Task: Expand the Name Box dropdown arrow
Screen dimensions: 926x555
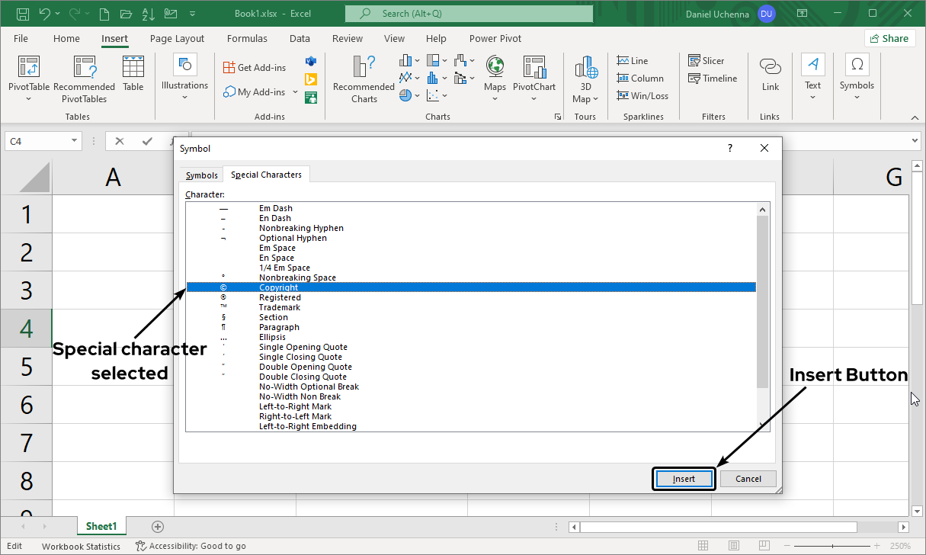Action: [75, 141]
